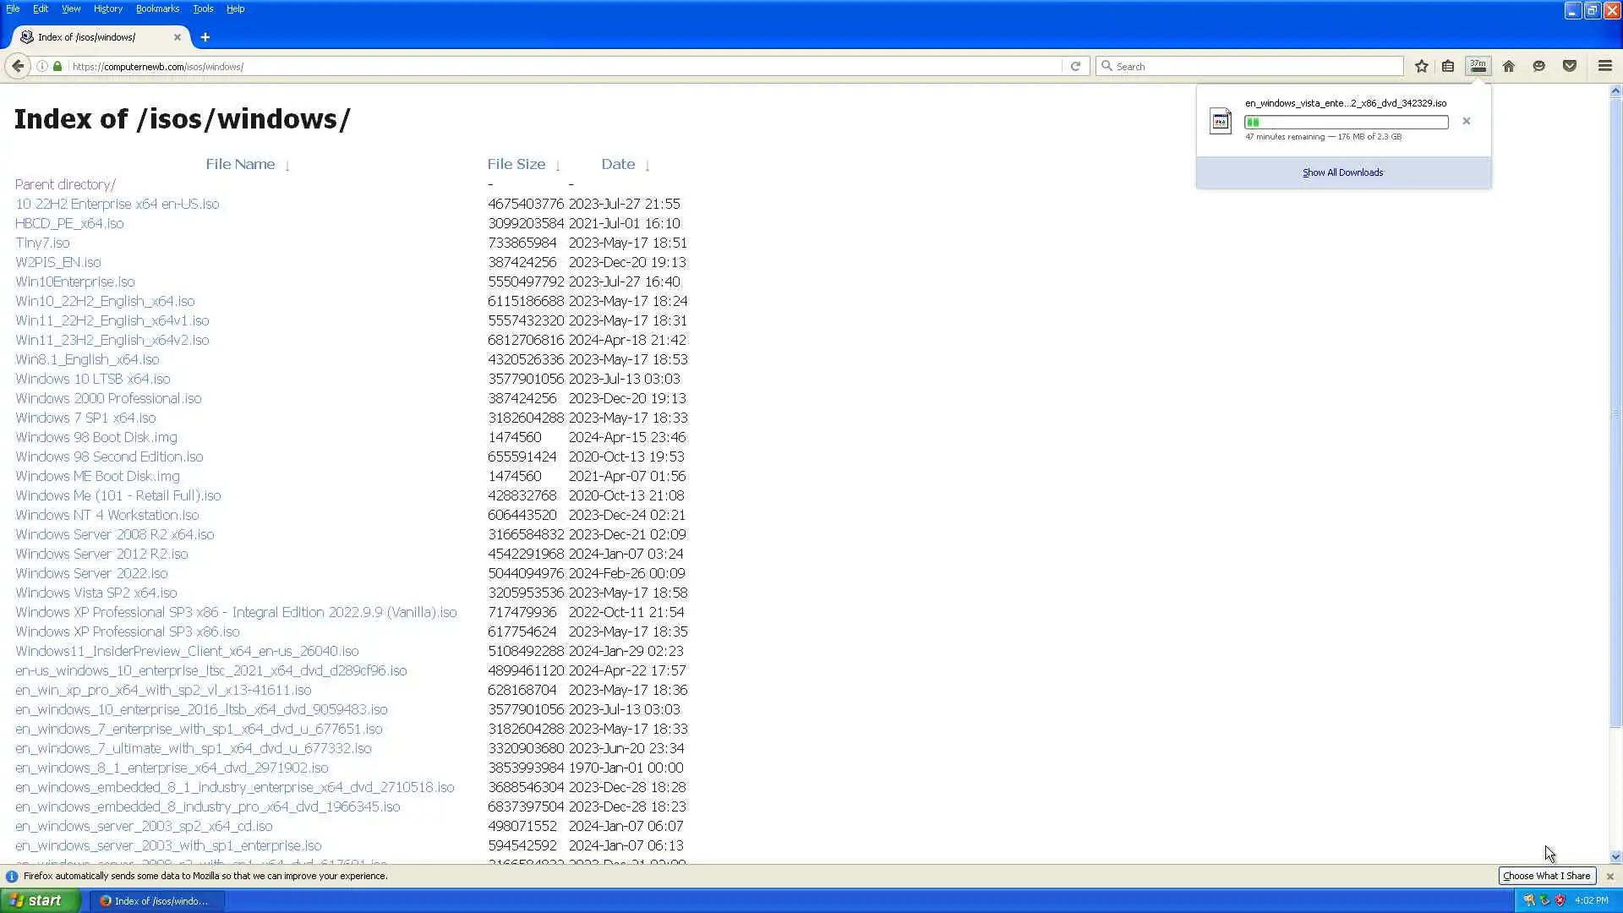
Task: Go to the Home page icon
Action: [x=1509, y=66]
